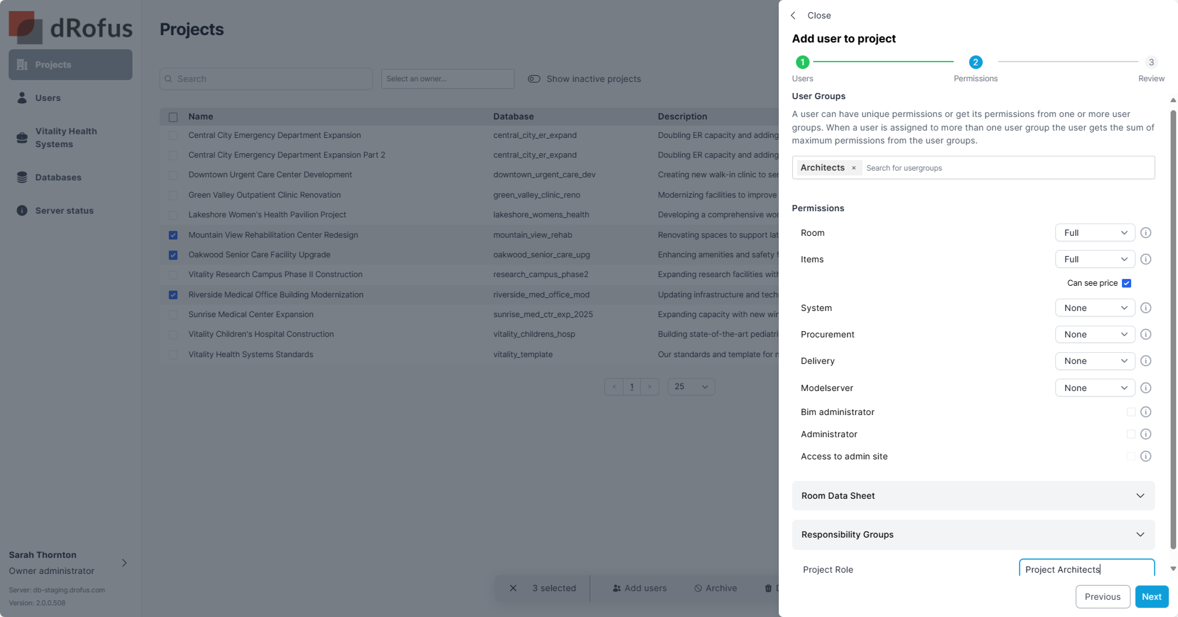1178x617 pixels.
Task: Click Close at top of panel
Action: coord(819,15)
